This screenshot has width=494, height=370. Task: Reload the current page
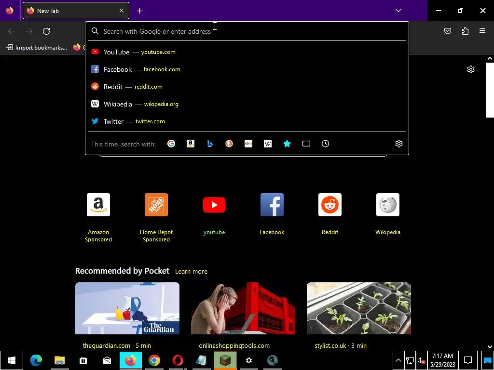[46, 31]
